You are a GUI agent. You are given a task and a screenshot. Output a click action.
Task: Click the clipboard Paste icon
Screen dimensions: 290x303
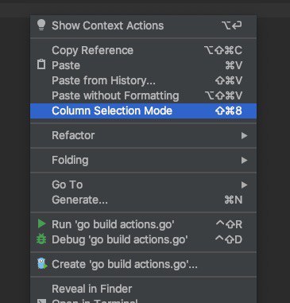point(41,64)
